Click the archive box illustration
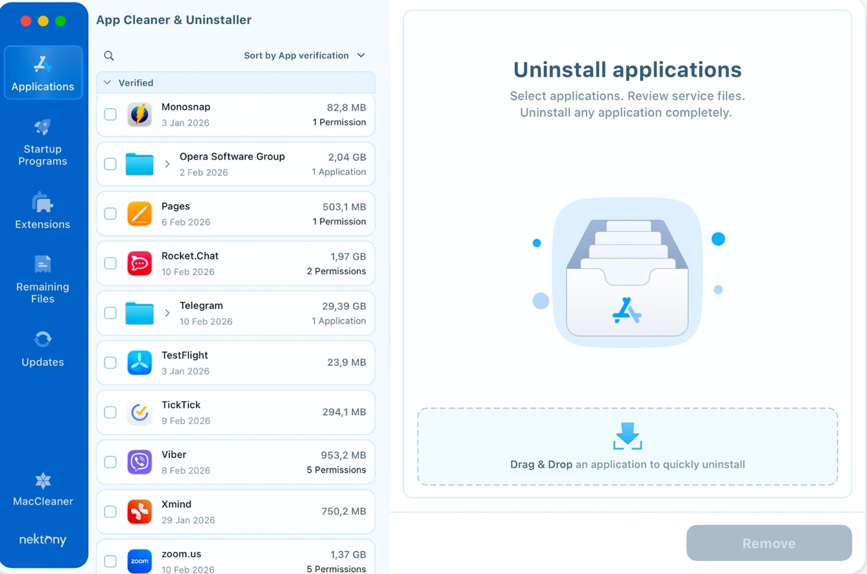This screenshot has height=574, width=867. (627, 273)
